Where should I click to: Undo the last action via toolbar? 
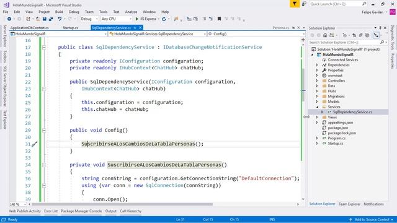(x=60, y=19)
